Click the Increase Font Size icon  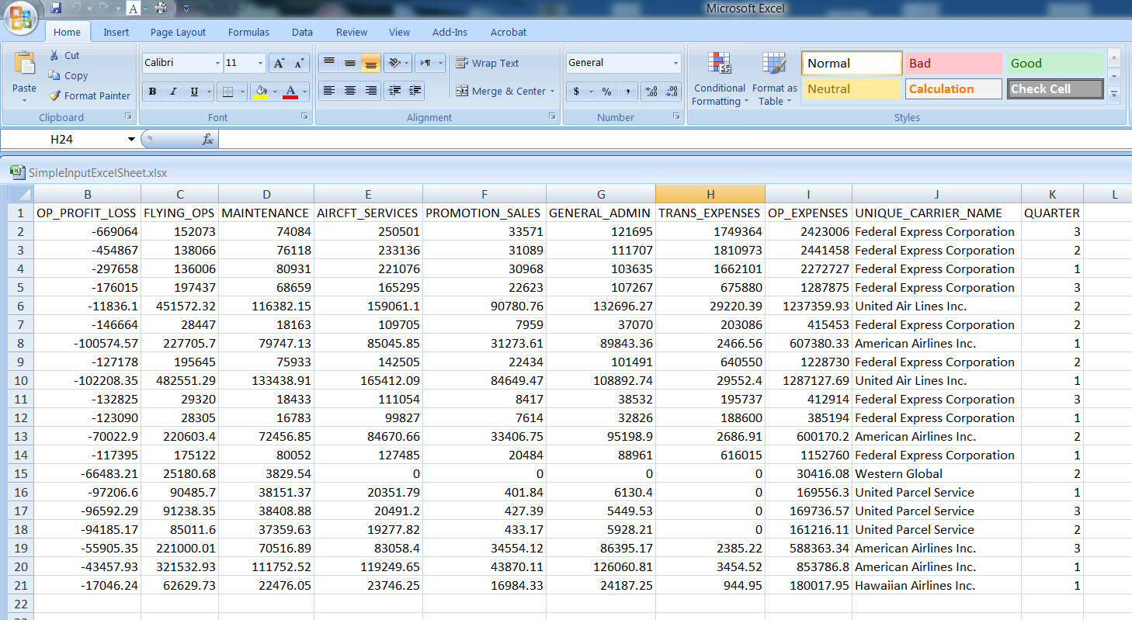[x=280, y=64]
